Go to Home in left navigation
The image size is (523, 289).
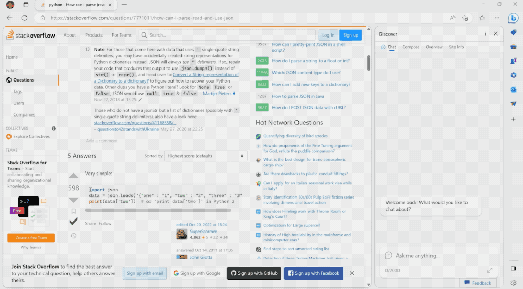click(12, 57)
